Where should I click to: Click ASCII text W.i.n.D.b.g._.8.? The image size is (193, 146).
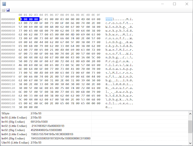click(x=119, y=27)
